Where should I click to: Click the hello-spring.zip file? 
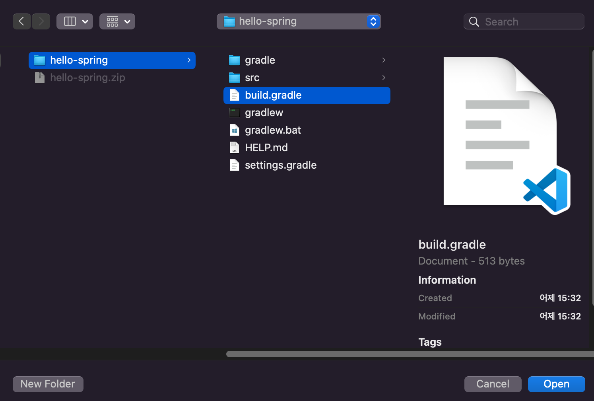tap(87, 78)
